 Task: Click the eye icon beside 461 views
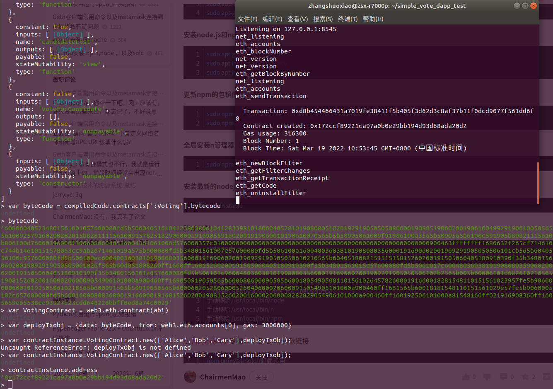click(x=149, y=53)
